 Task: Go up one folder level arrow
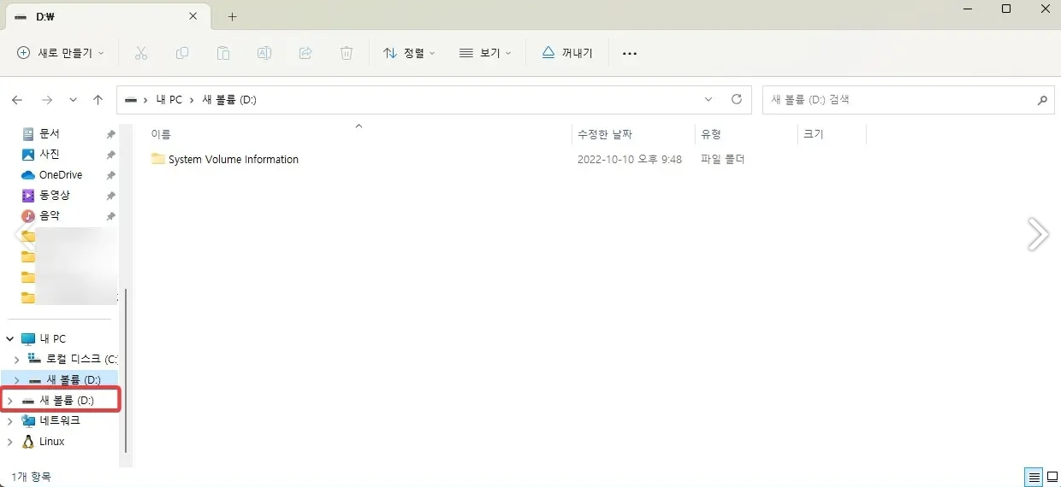pyautogui.click(x=98, y=100)
